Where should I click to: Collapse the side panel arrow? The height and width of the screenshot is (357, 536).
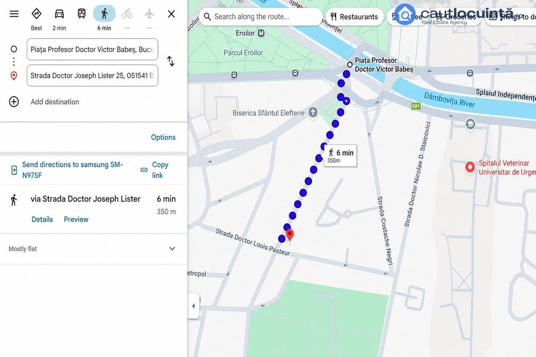[x=193, y=306]
